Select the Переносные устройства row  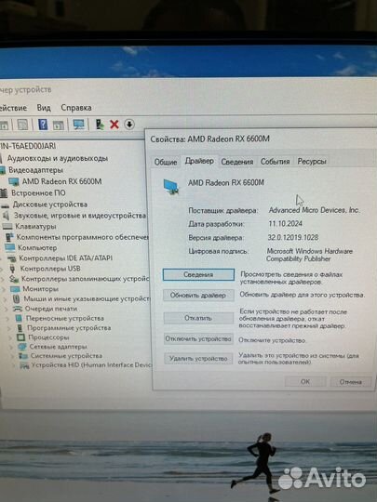click(x=65, y=318)
